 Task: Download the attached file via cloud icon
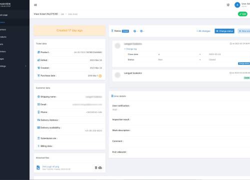click(x=100, y=168)
